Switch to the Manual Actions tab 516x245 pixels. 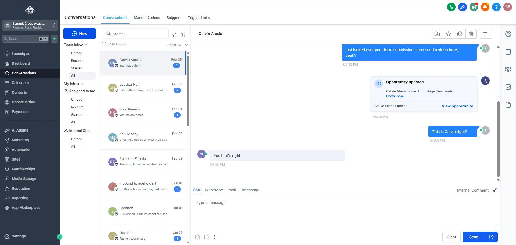coord(147,18)
